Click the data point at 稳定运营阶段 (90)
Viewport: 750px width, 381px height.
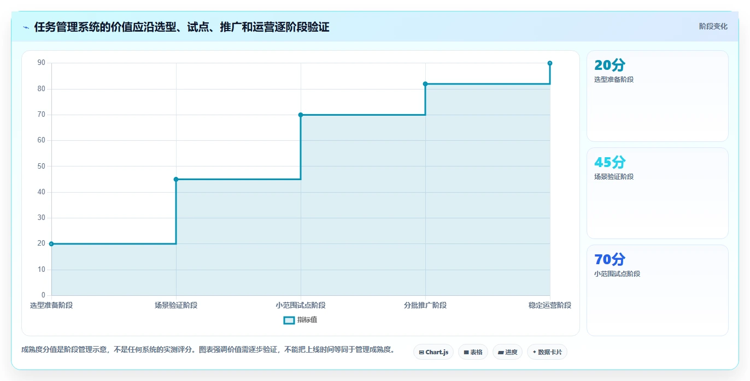pyautogui.click(x=550, y=63)
